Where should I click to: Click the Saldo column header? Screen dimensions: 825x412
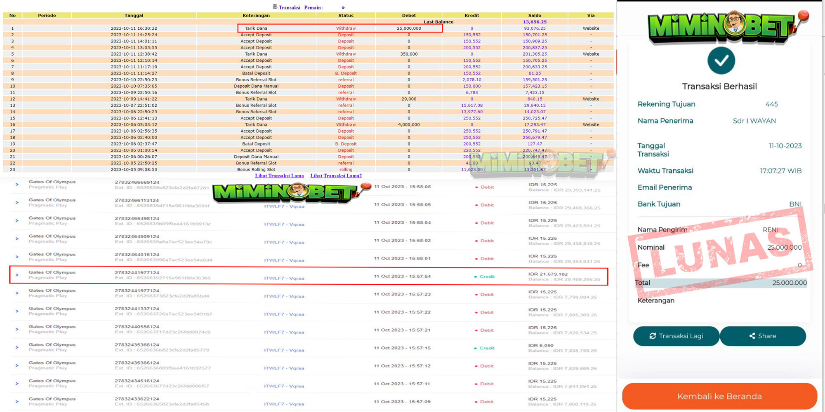(535, 15)
